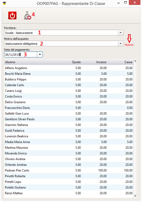Open the payment date calendar dropdown
Image resolution: width=142 pixels, height=202 pixels.
(x=40, y=55)
